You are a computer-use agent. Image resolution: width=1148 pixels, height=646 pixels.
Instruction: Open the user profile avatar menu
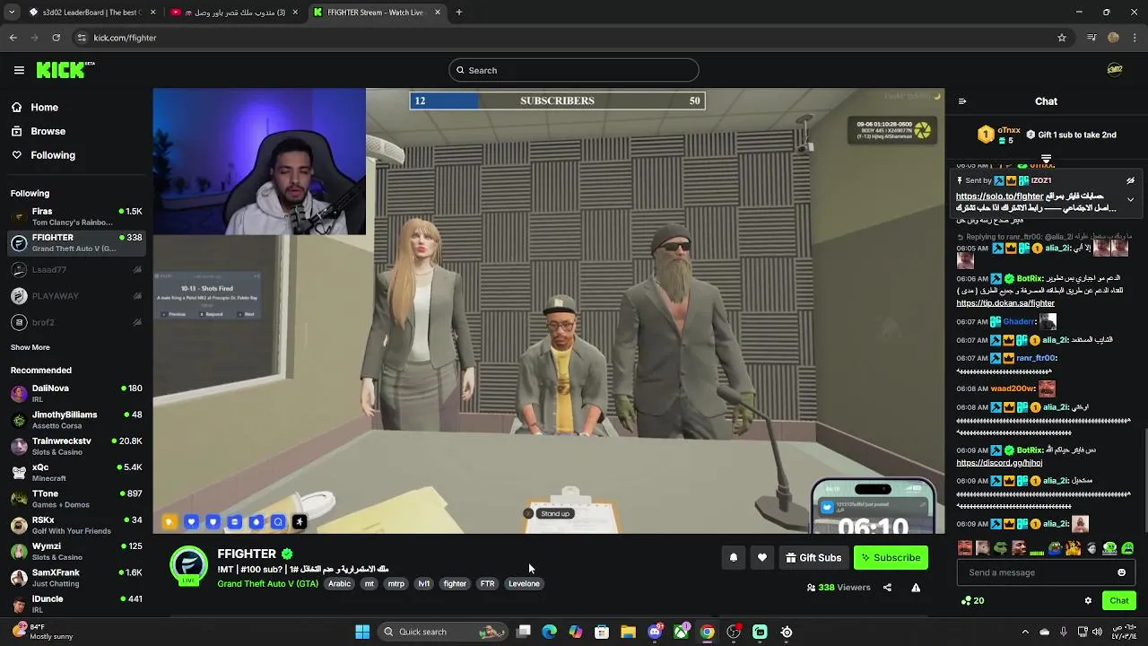click(x=1115, y=70)
